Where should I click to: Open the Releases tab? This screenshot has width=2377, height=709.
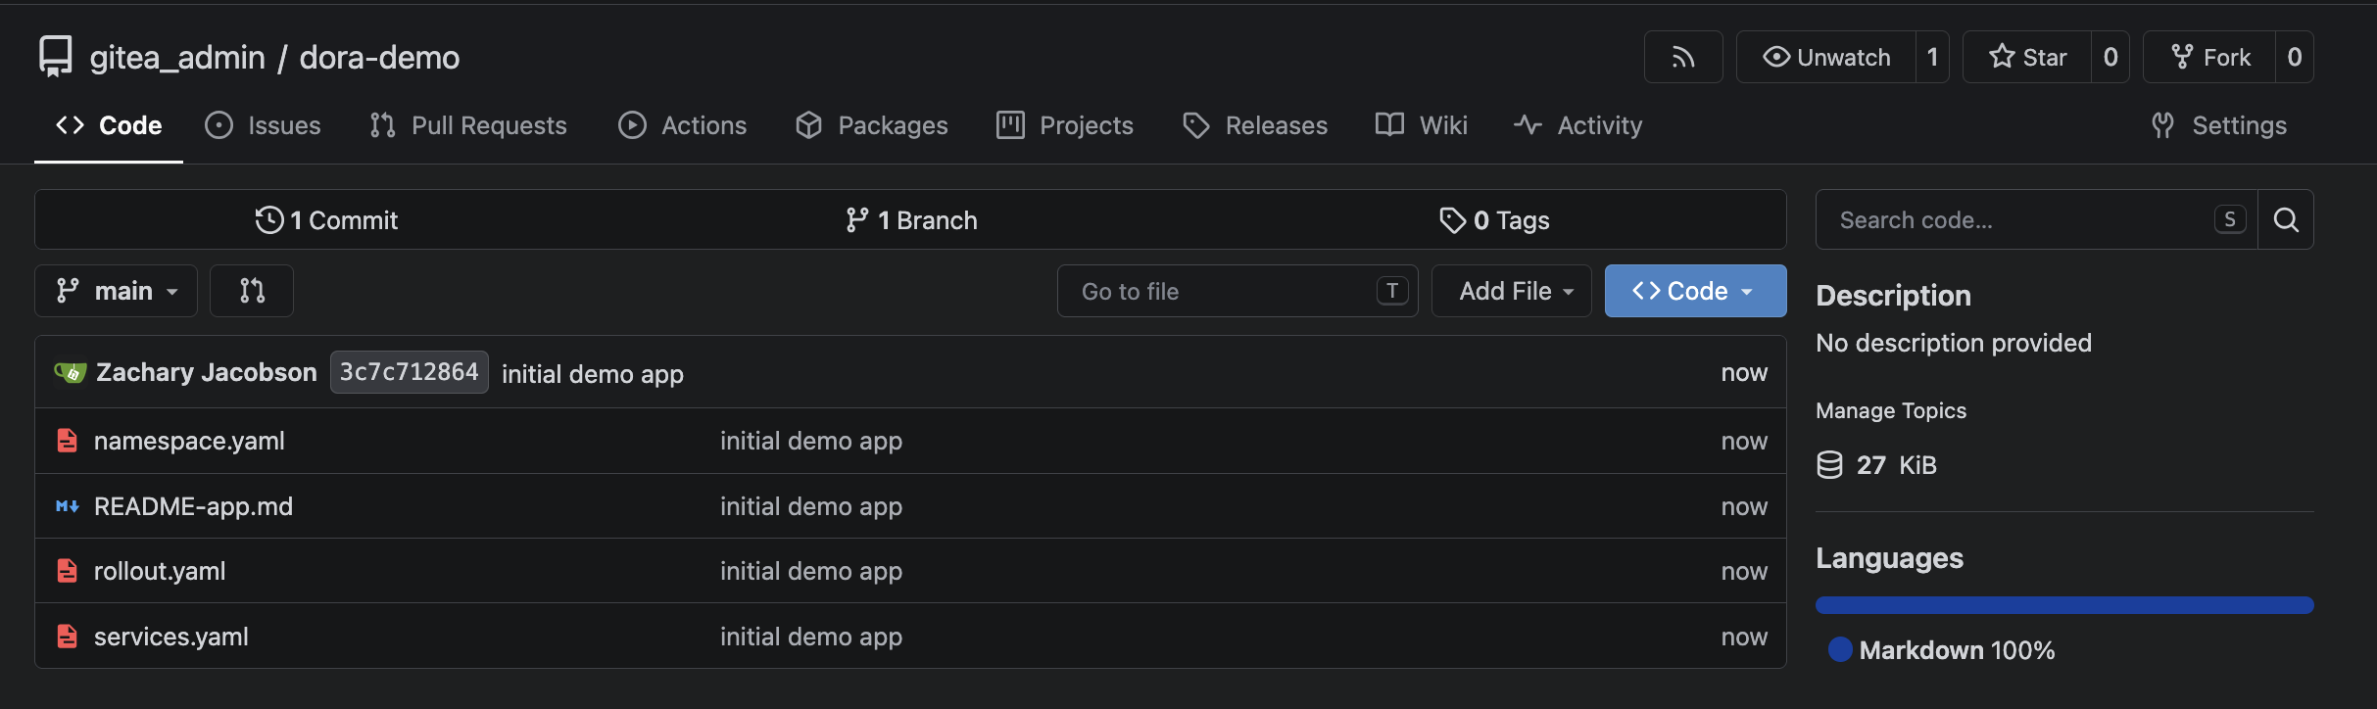click(1255, 125)
